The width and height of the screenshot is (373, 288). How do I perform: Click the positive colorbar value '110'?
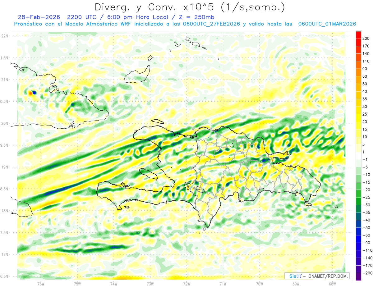[x=366, y=61]
